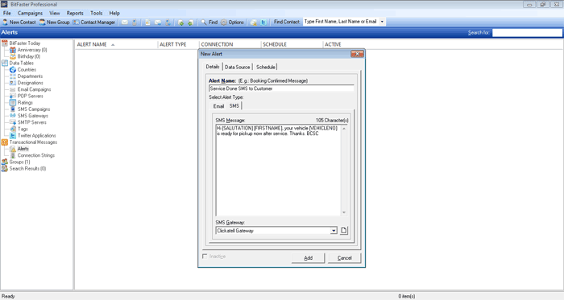This screenshot has height=300, width=564.
Task: Click the Cancel button
Action: (x=344, y=258)
